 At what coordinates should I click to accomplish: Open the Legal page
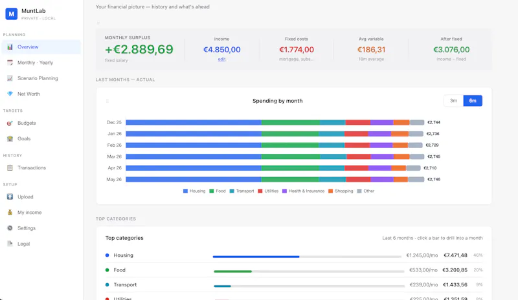click(41, 244)
